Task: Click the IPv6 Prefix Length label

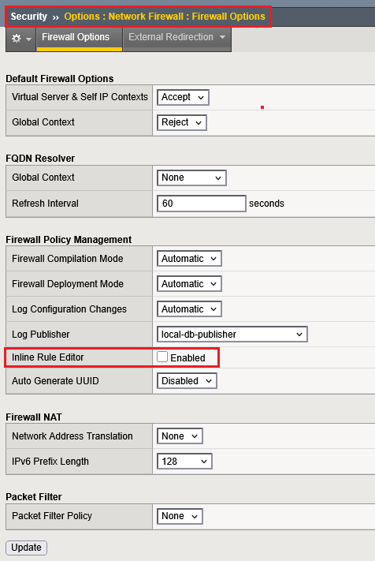Action: pos(50,462)
